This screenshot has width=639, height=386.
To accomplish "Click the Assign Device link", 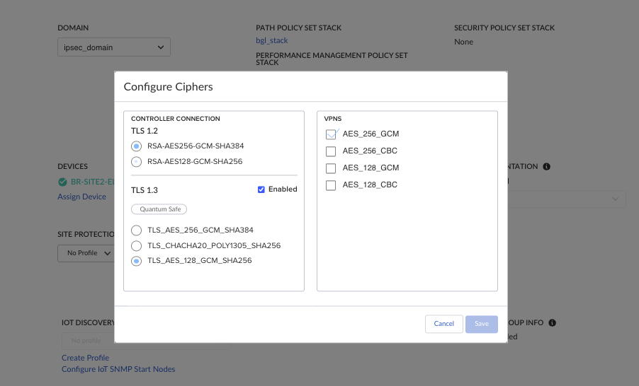I will click(81, 197).
